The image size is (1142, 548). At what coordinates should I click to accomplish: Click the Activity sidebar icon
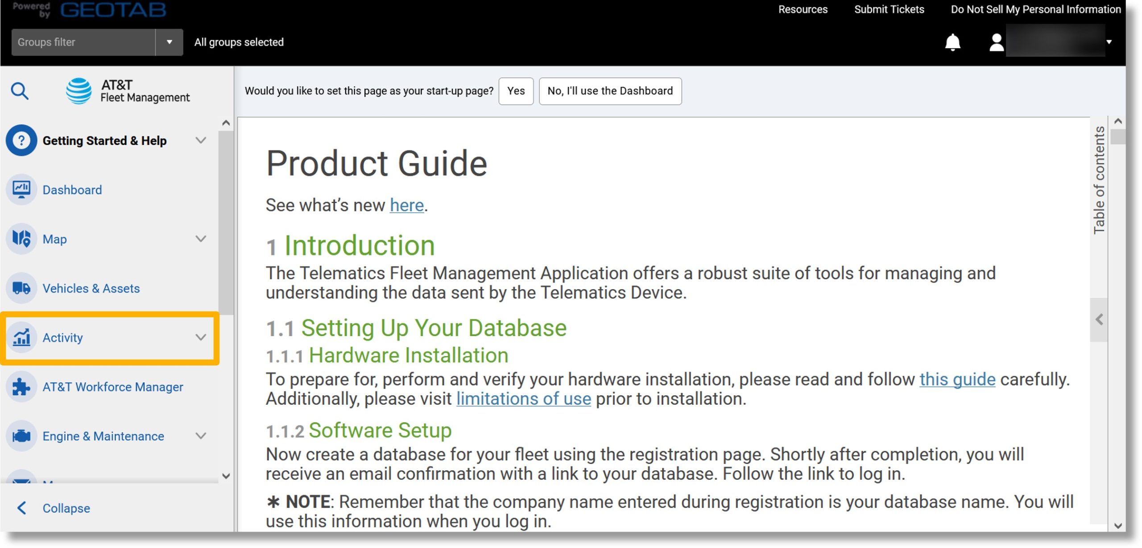[22, 337]
